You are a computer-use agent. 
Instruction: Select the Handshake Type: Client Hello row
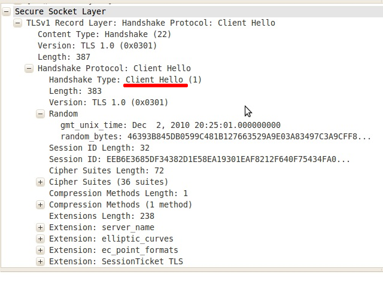(125, 80)
